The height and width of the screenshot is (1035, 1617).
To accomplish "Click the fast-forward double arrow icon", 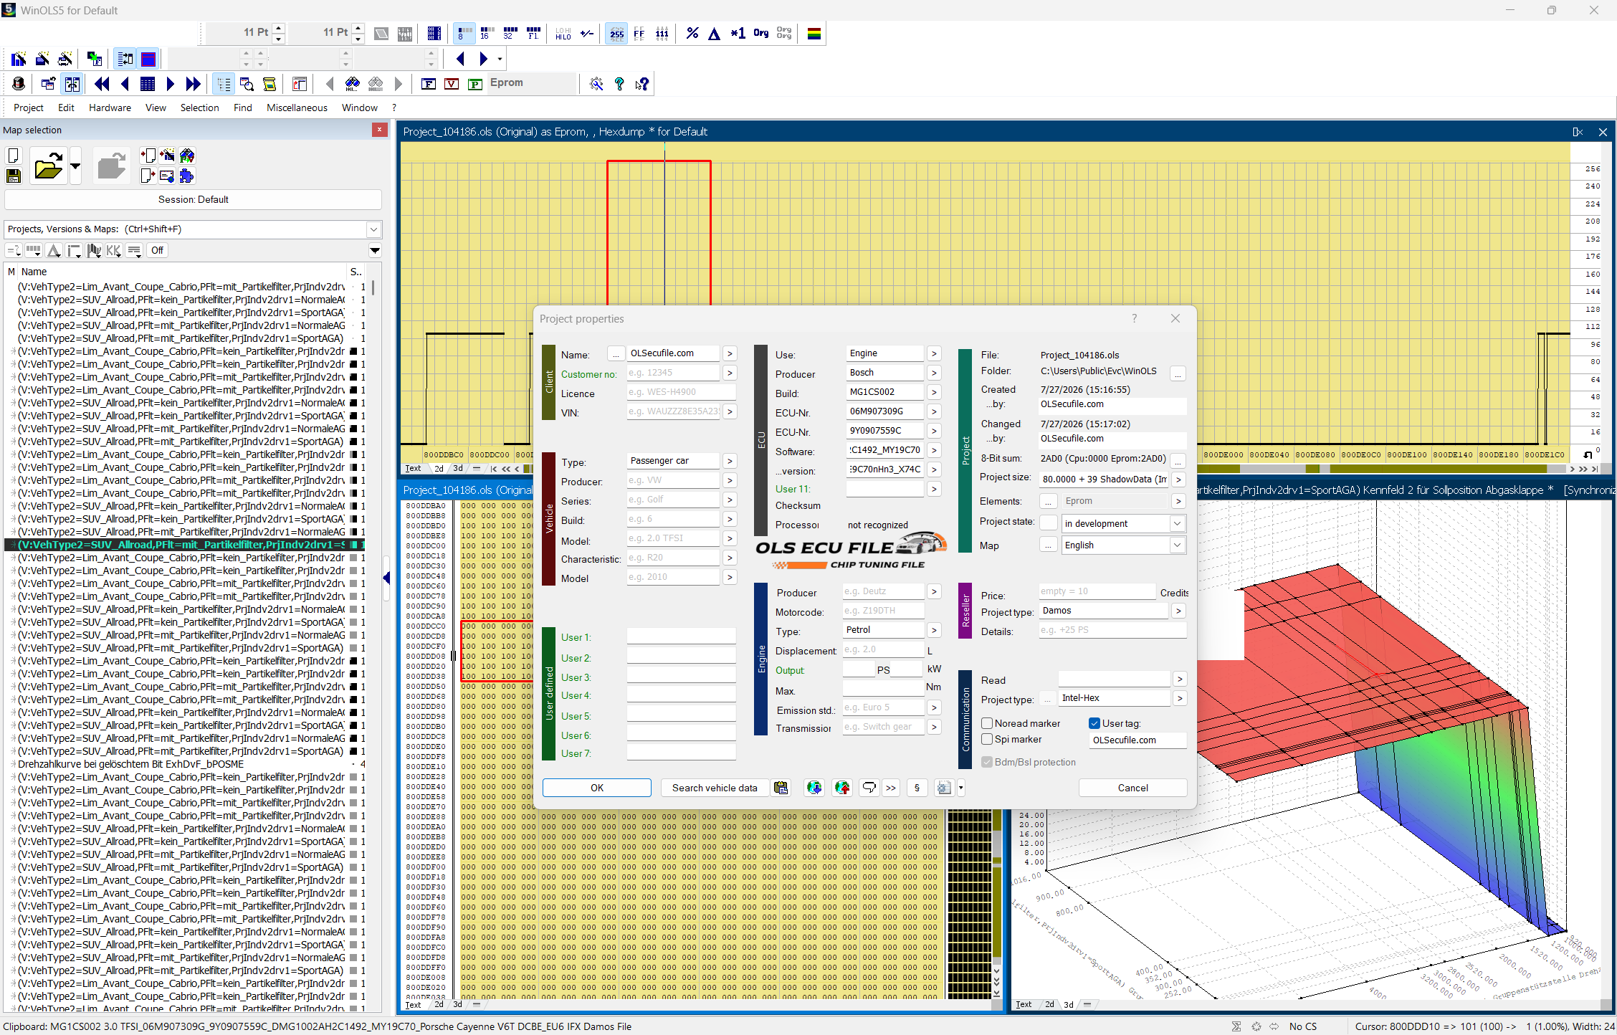I will [193, 84].
